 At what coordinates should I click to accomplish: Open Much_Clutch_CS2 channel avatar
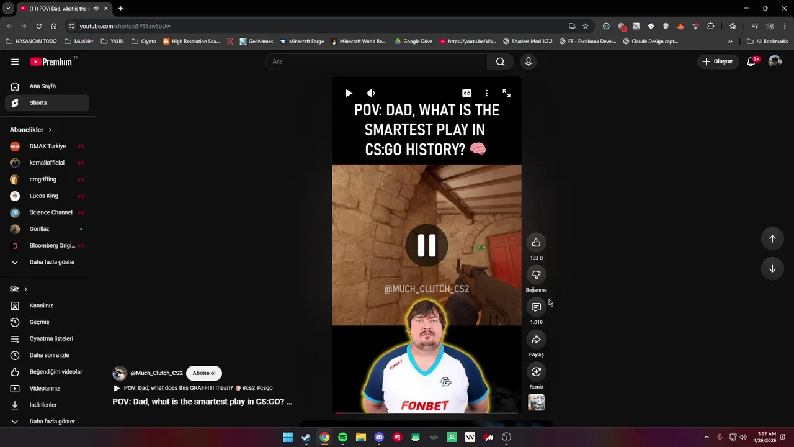(x=120, y=373)
